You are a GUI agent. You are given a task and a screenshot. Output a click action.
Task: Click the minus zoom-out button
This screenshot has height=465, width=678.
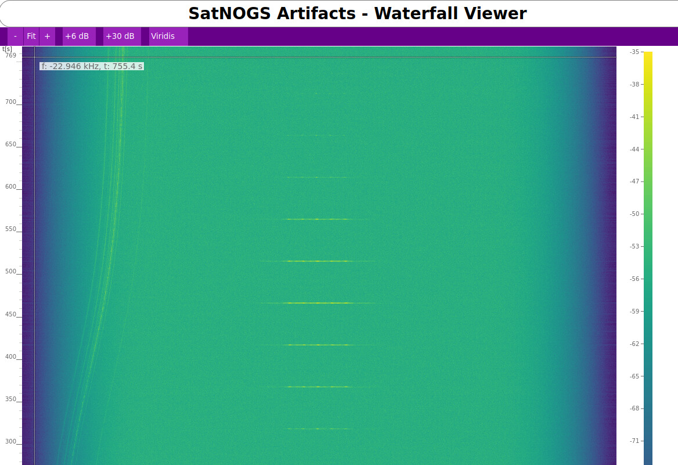point(15,36)
